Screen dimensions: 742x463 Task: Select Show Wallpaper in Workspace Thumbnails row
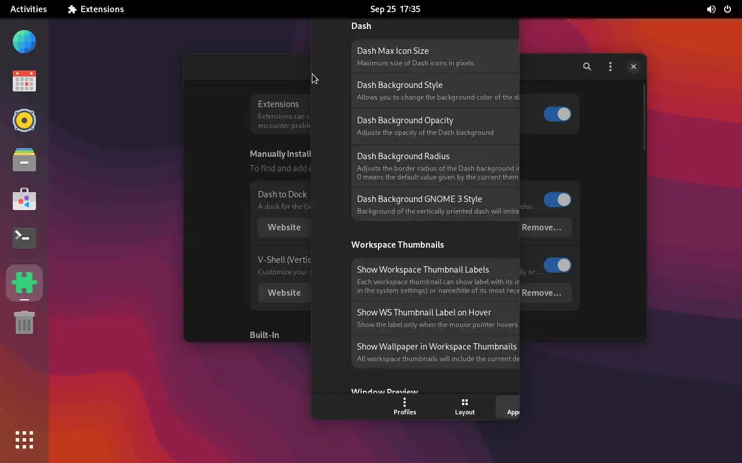(x=435, y=352)
